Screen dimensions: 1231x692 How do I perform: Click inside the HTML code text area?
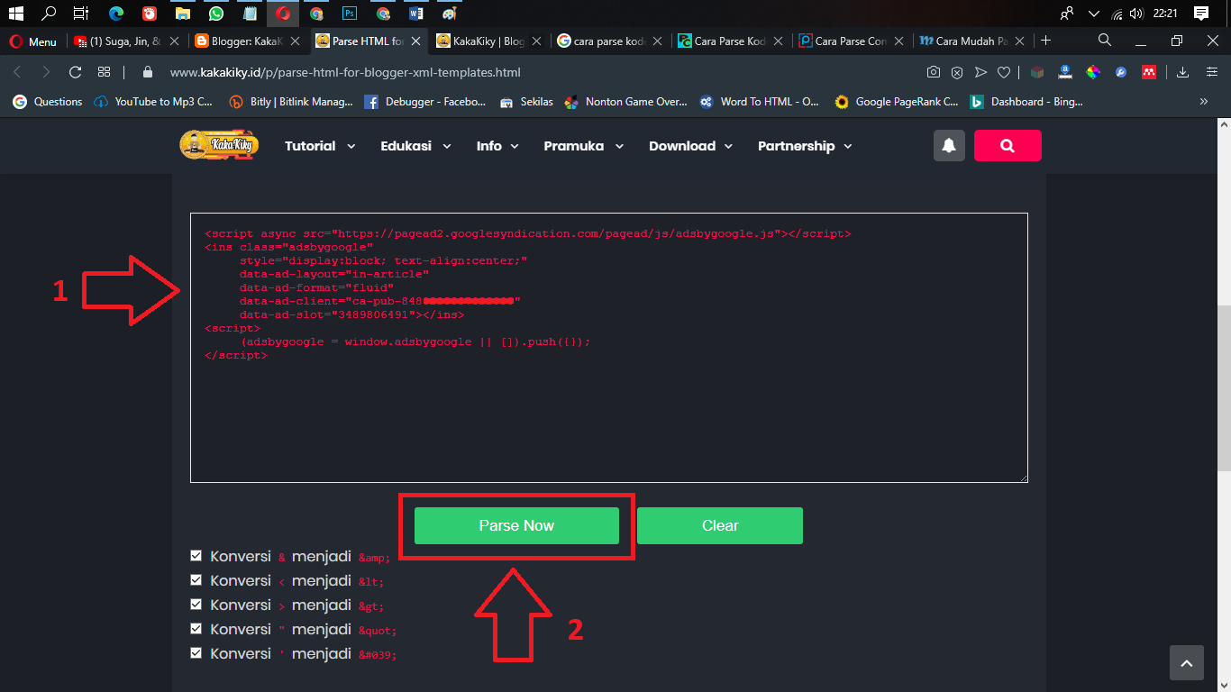point(609,348)
